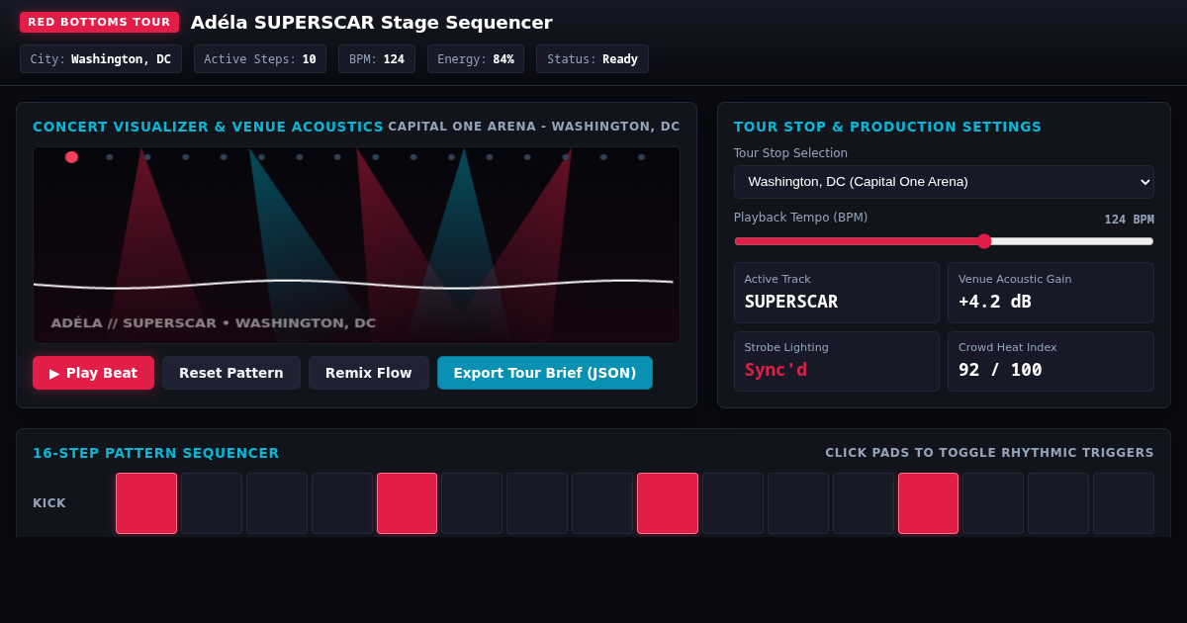Click the Status: Ready chip
This screenshot has width=1187, height=623.
pyautogui.click(x=593, y=59)
